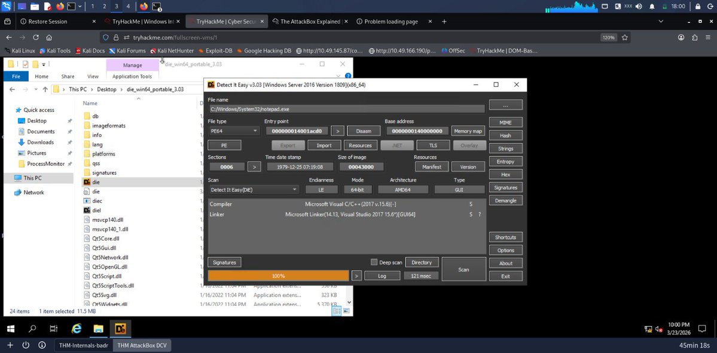Open the Share ribbon tab in Explorer

[68, 77]
